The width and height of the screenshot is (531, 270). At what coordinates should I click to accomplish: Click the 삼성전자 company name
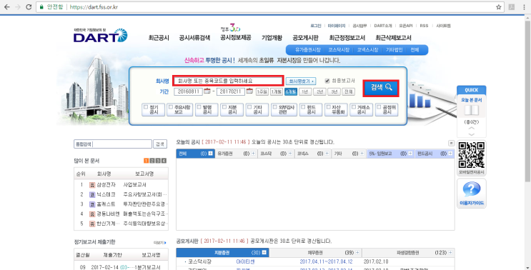(x=106, y=185)
